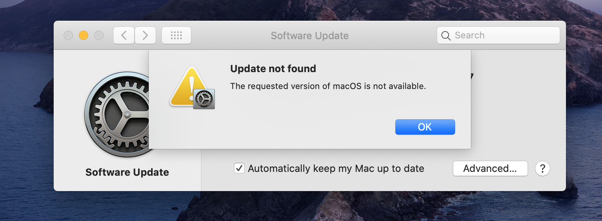Click the "requested version of macOS" message text

click(x=328, y=86)
